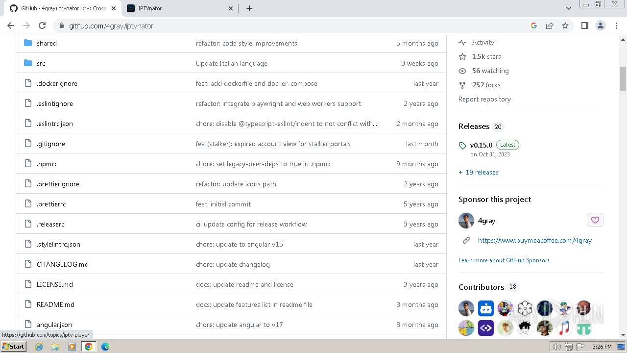627x353 pixels.
Task: Click the first contributor avatar
Action: (466, 308)
